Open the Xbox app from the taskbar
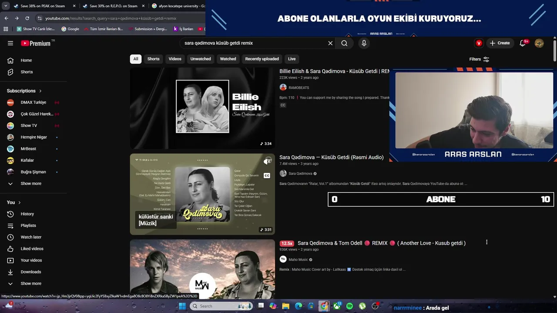Screen dimensions: 557x313 coord(337,306)
